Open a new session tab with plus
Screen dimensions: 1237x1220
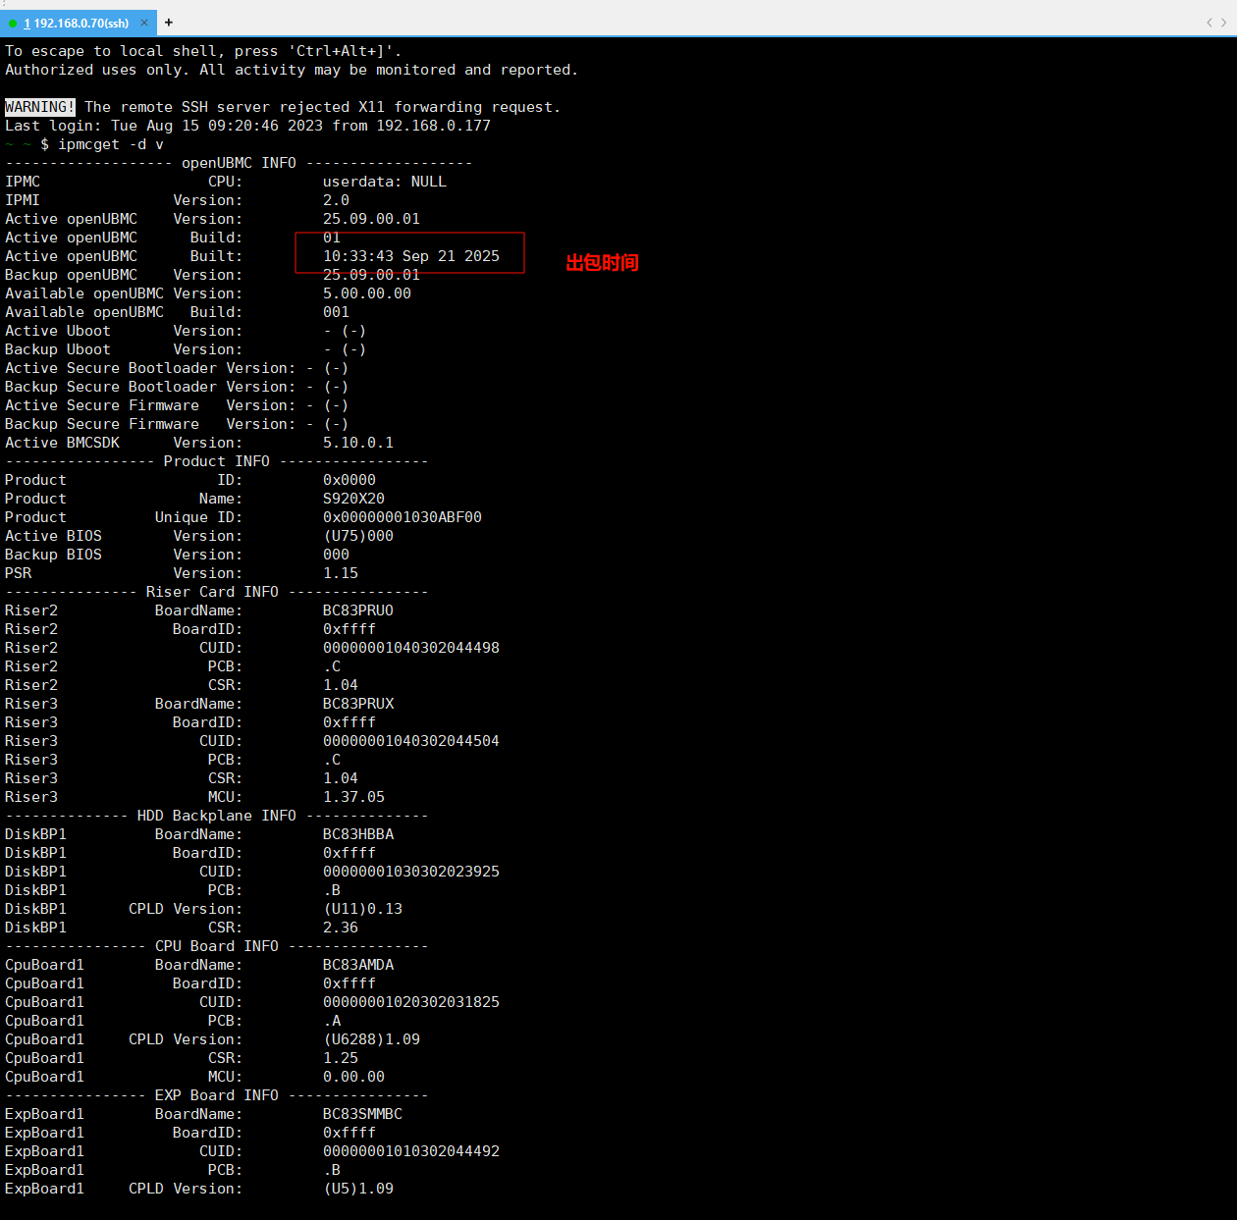click(x=169, y=23)
